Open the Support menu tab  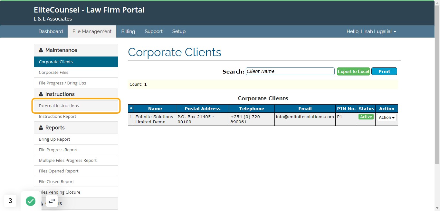pos(154,31)
